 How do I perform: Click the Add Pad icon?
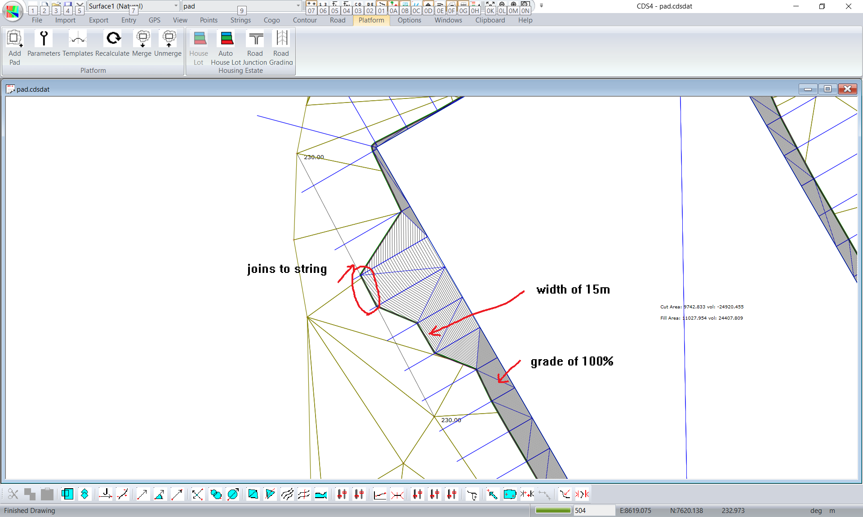click(14, 39)
